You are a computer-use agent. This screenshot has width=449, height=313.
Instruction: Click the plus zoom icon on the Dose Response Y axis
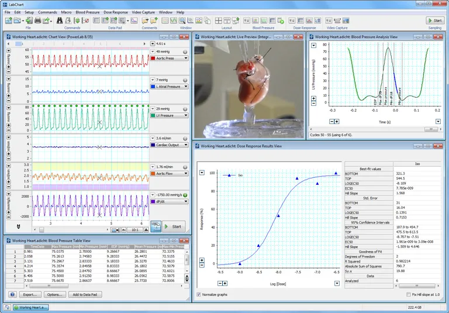(202, 259)
